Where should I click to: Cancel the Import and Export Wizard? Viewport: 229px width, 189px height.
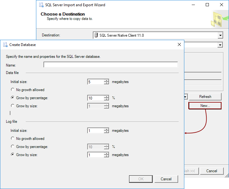click(x=212, y=171)
